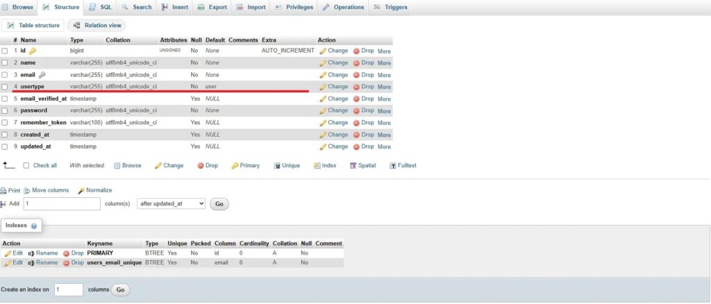
Task: Click the Primary key icon in With selected
Action: (235, 166)
